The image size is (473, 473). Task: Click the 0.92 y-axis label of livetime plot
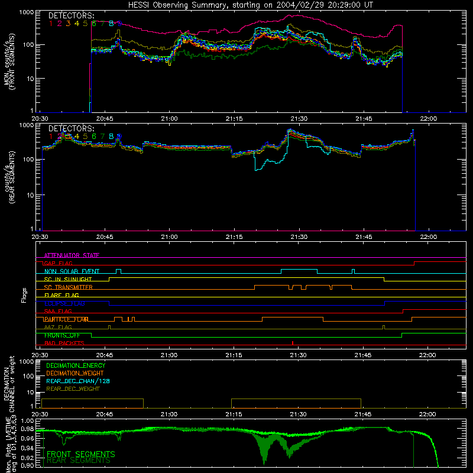tap(27, 458)
